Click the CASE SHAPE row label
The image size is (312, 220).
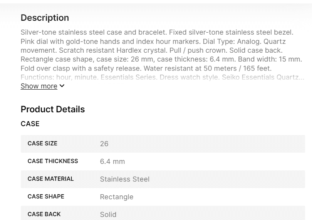point(46,197)
